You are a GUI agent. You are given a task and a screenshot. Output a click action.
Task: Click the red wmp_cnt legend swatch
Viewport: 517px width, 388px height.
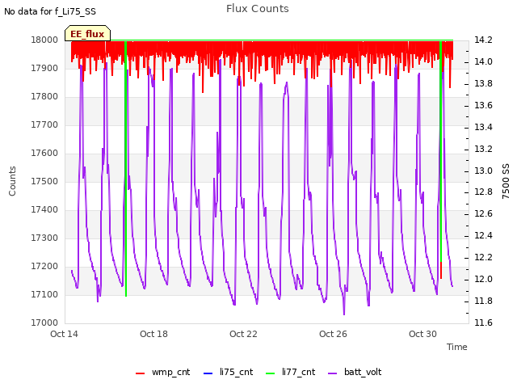tap(140, 373)
